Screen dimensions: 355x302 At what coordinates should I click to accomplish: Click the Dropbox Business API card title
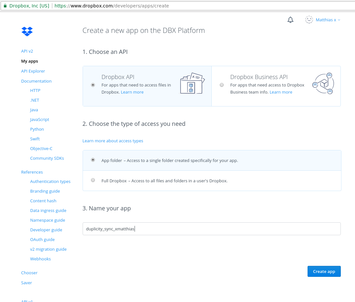pos(259,77)
